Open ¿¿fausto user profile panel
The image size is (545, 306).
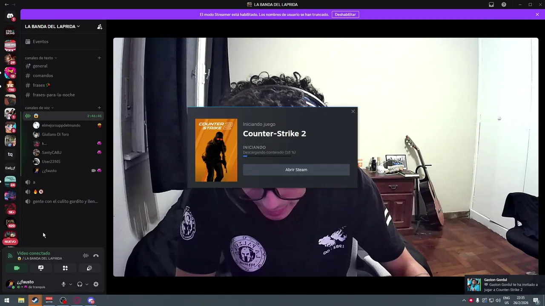[x=31, y=284]
